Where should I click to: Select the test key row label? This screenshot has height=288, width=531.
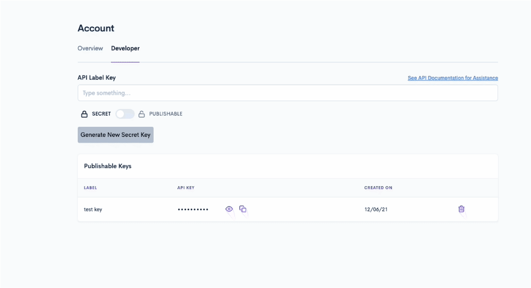93,210
